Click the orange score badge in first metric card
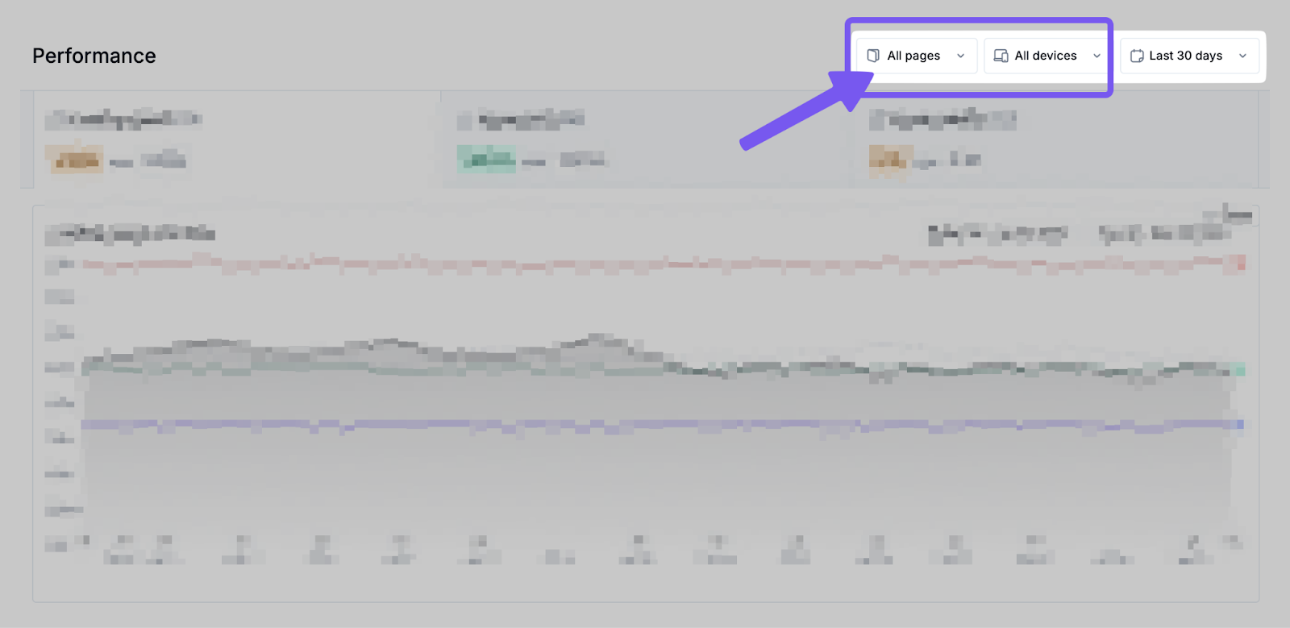Viewport: 1290px width, 628px height. (74, 160)
